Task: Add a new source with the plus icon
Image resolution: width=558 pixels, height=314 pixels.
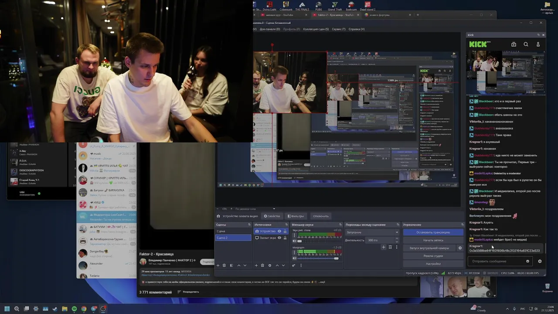Action: pyautogui.click(x=256, y=266)
